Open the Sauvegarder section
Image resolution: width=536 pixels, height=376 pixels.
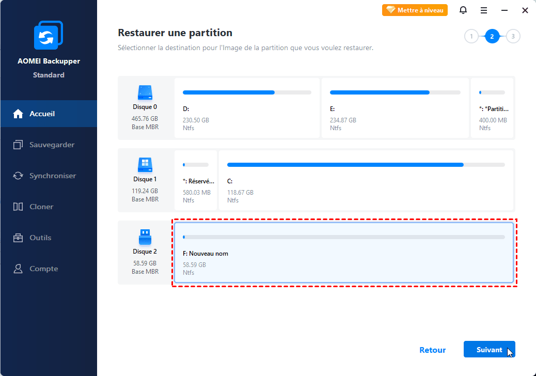(49, 145)
